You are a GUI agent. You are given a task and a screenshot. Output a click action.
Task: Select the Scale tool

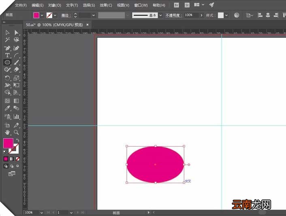[x=16, y=78]
